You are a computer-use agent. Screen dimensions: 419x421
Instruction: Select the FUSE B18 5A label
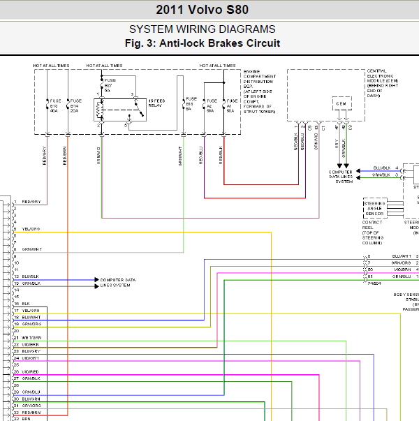tap(191, 104)
